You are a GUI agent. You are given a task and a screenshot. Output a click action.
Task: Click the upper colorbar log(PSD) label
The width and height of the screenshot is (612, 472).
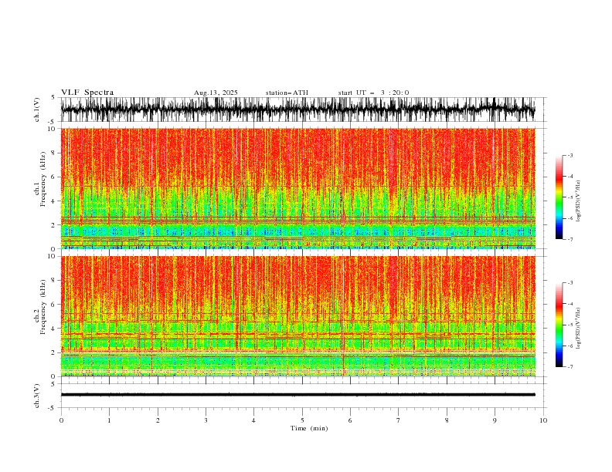(x=579, y=201)
